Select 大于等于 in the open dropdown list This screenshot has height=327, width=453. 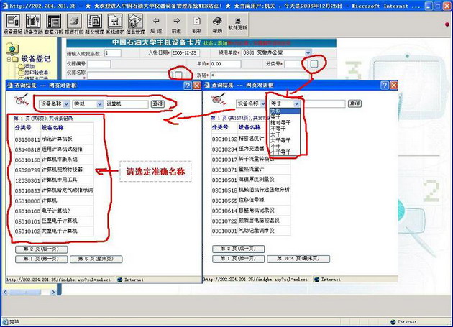point(282,141)
